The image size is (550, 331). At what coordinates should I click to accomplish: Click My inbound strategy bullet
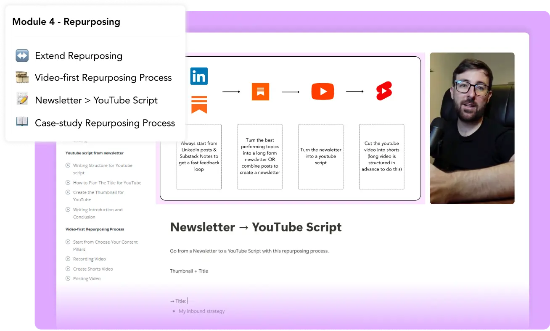point(201,311)
